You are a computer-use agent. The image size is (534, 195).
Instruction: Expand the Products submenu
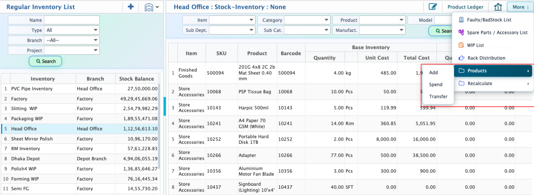(x=493, y=71)
